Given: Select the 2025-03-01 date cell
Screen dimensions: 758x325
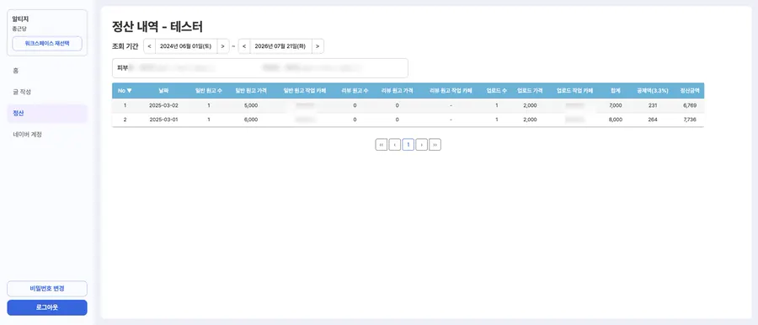Looking at the screenshot, I should point(163,120).
